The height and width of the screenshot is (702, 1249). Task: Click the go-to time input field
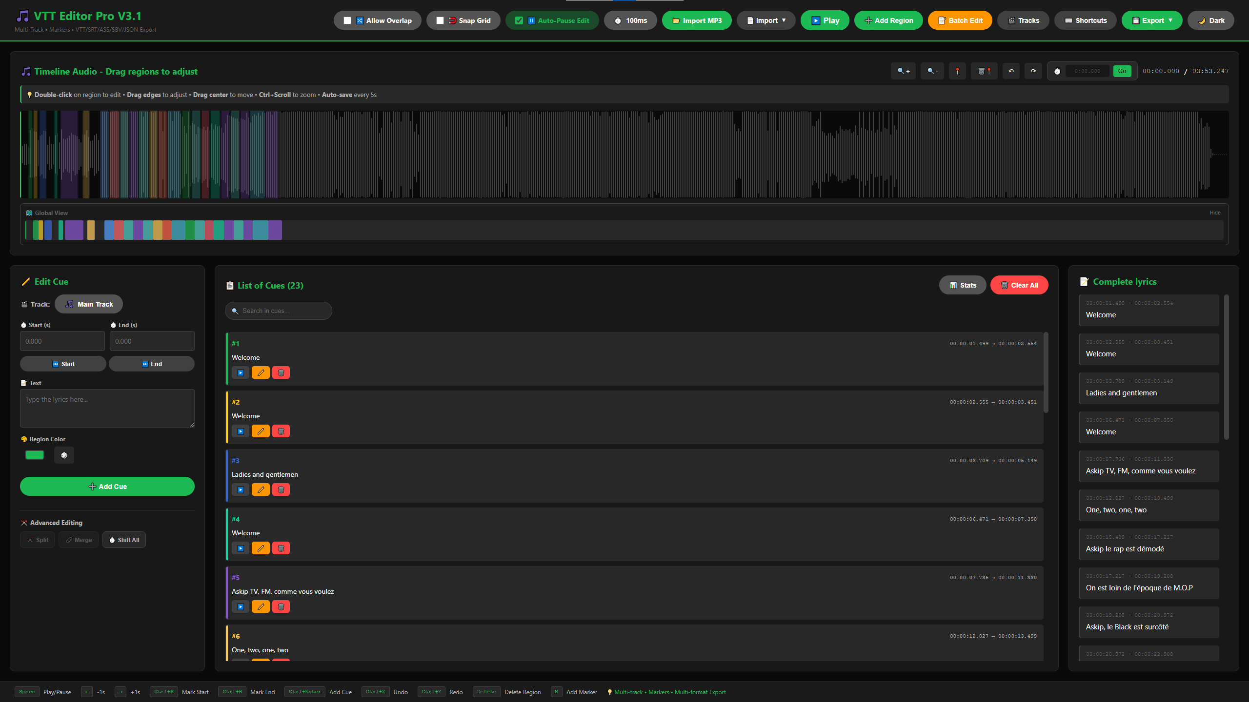[x=1087, y=71]
